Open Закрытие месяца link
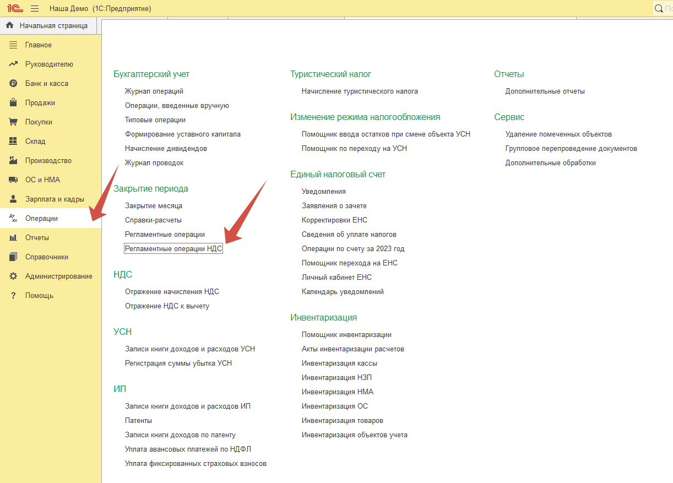 (x=153, y=206)
